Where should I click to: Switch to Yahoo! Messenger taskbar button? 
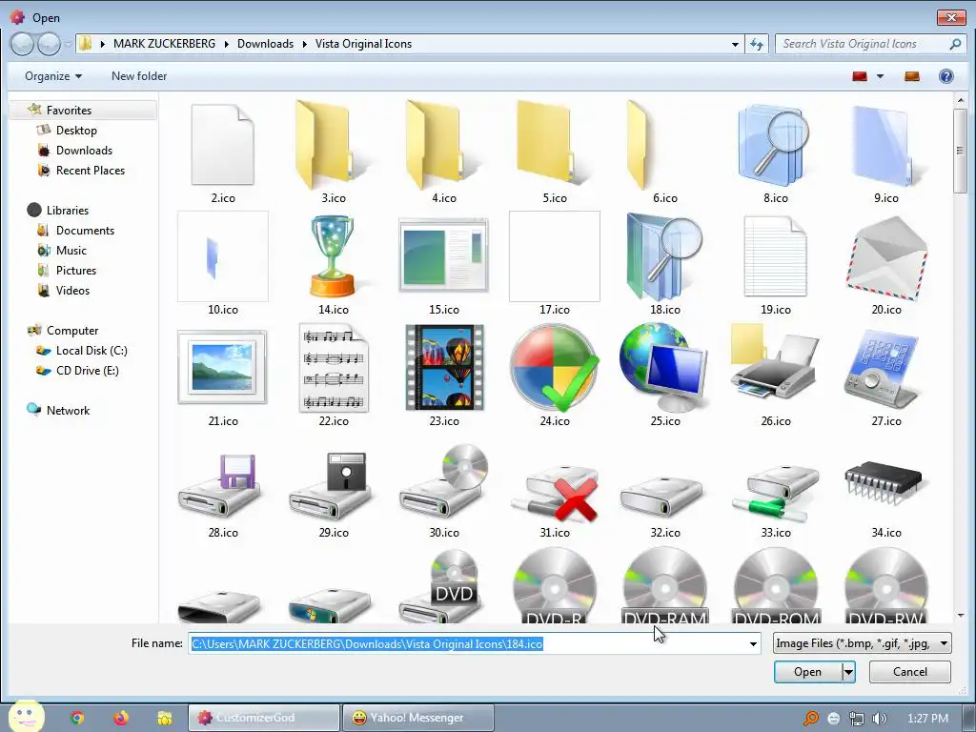[417, 718]
